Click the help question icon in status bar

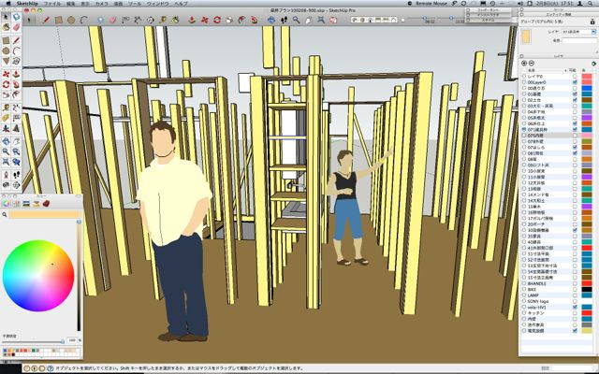(x=50, y=368)
